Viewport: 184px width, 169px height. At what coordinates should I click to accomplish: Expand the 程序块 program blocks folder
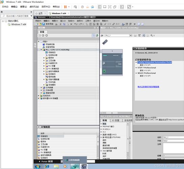click(44, 58)
